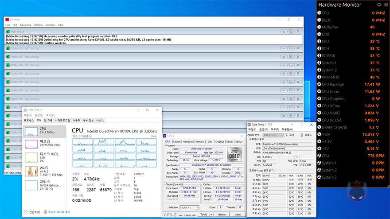Expand Tools dropdown arrow in CPU-Z
Image resolution: width=390 pixels, height=219 pixels.
click(x=211, y=214)
